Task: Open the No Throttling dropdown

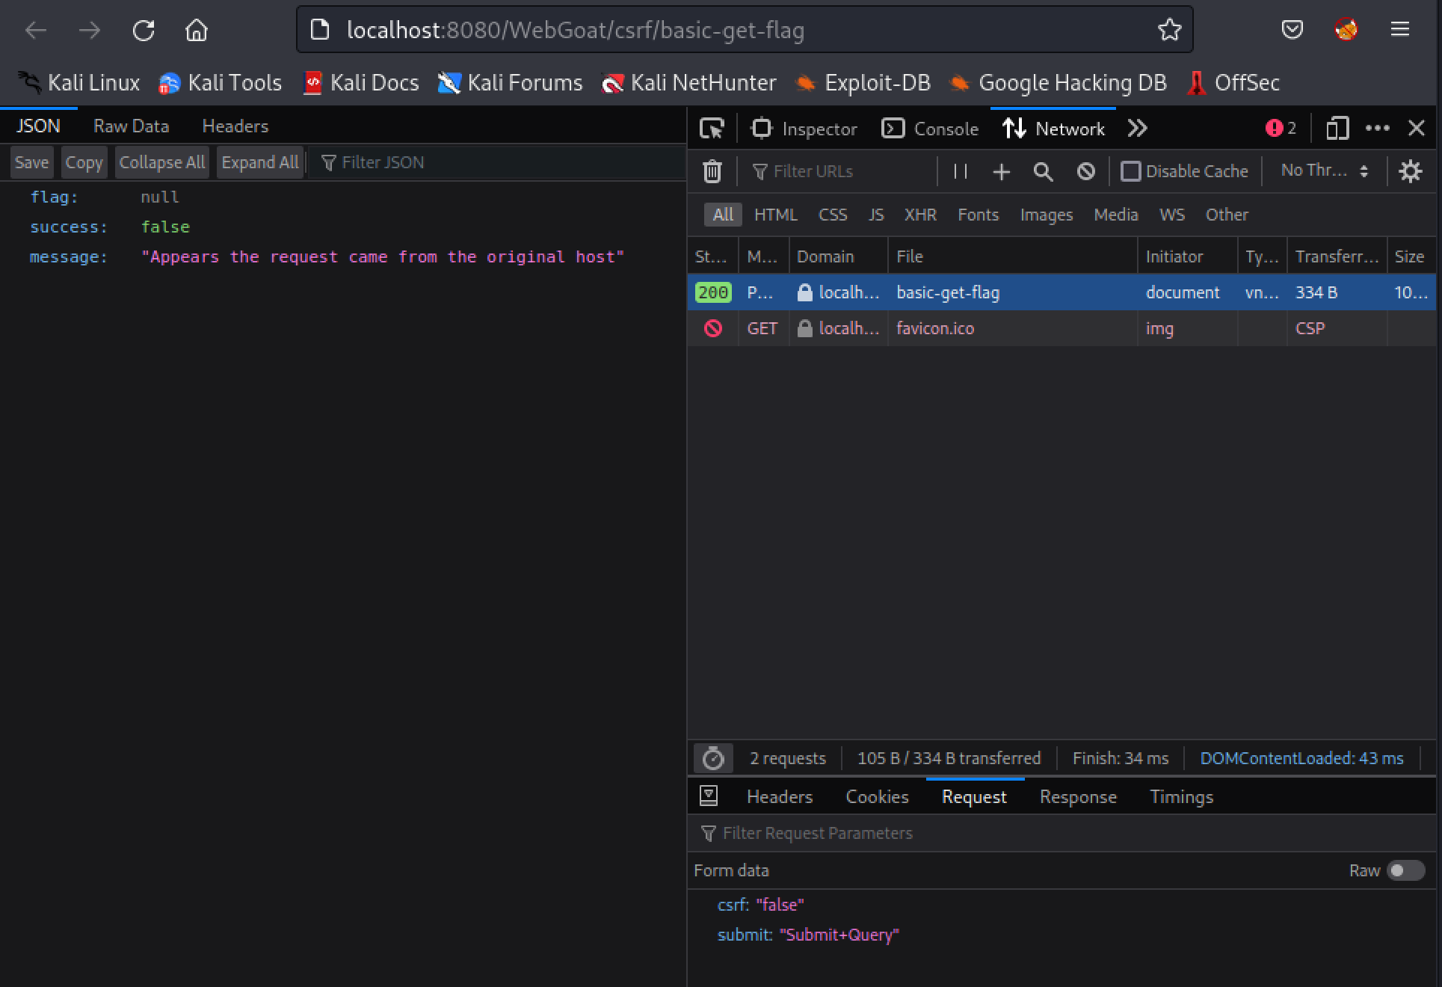Action: point(1324,170)
